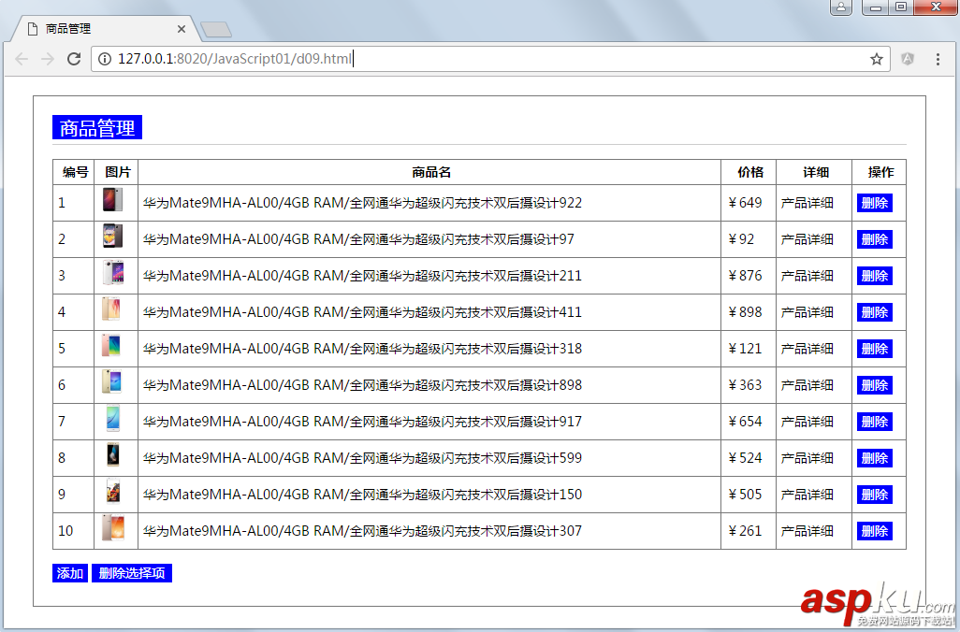Open 产品详细 link for product 1
Viewport: 960px width, 632px height.
point(807,203)
